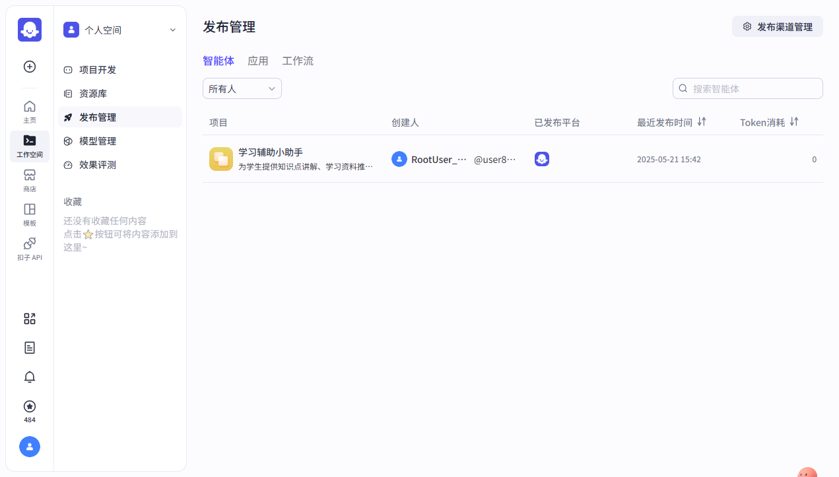Open the 商店 marketplace icon
This screenshot has width=839, height=477.
(29, 180)
